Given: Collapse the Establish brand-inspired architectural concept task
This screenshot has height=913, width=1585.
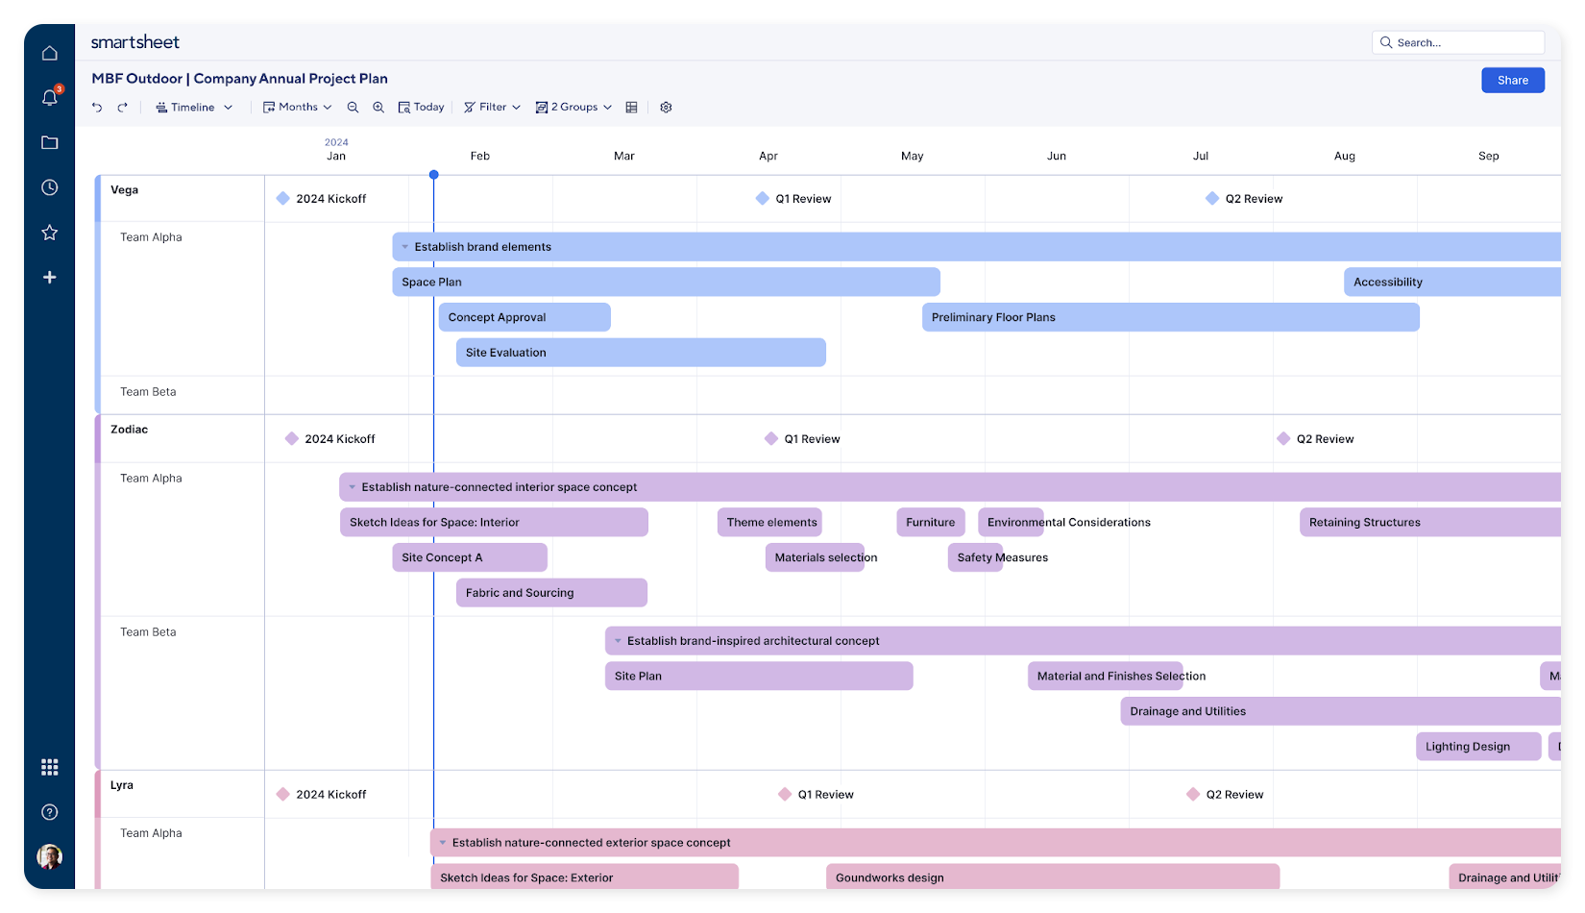Looking at the screenshot, I should point(616,640).
